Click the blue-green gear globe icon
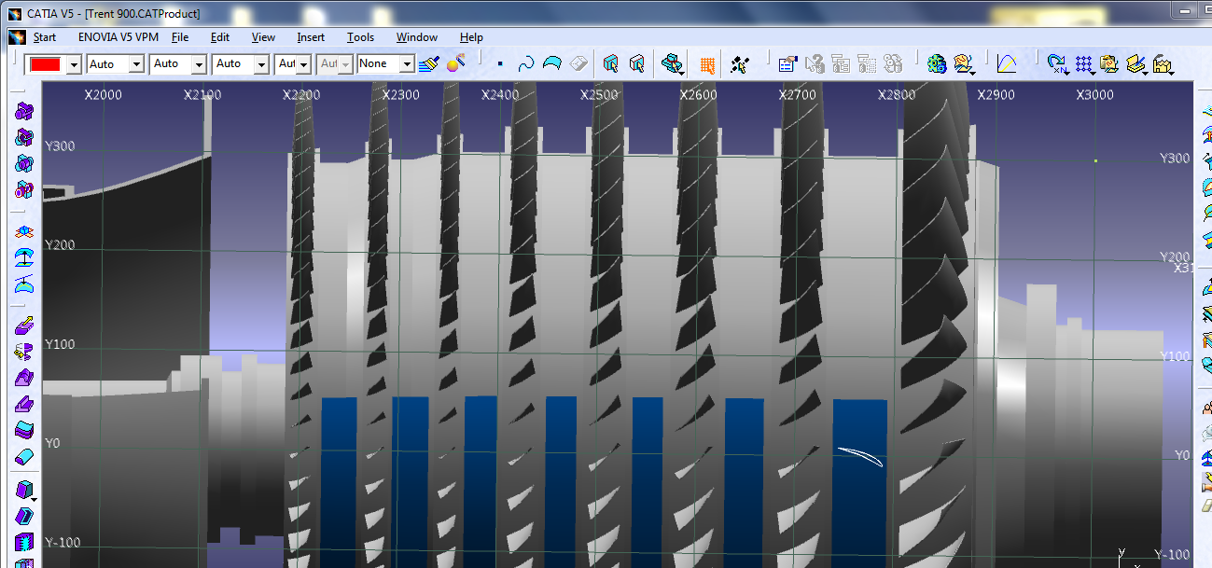 (x=937, y=63)
